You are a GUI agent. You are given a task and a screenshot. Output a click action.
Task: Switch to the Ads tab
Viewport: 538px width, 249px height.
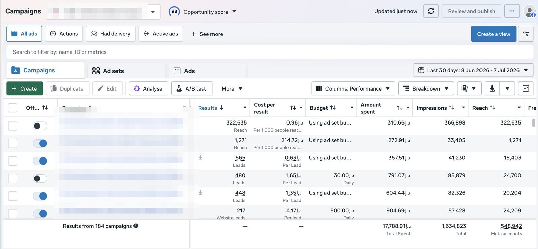pyautogui.click(x=207, y=71)
